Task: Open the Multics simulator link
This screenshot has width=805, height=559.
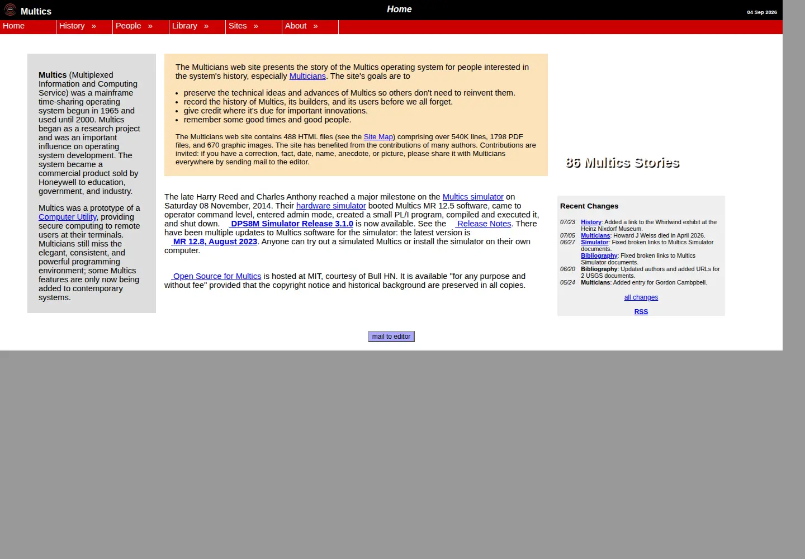Action: [x=473, y=197]
